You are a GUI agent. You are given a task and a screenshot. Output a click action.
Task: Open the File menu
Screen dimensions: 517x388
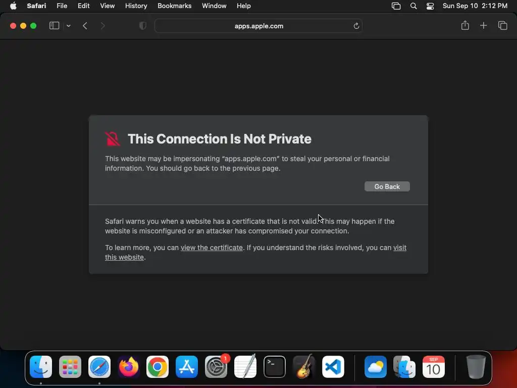click(x=62, y=6)
